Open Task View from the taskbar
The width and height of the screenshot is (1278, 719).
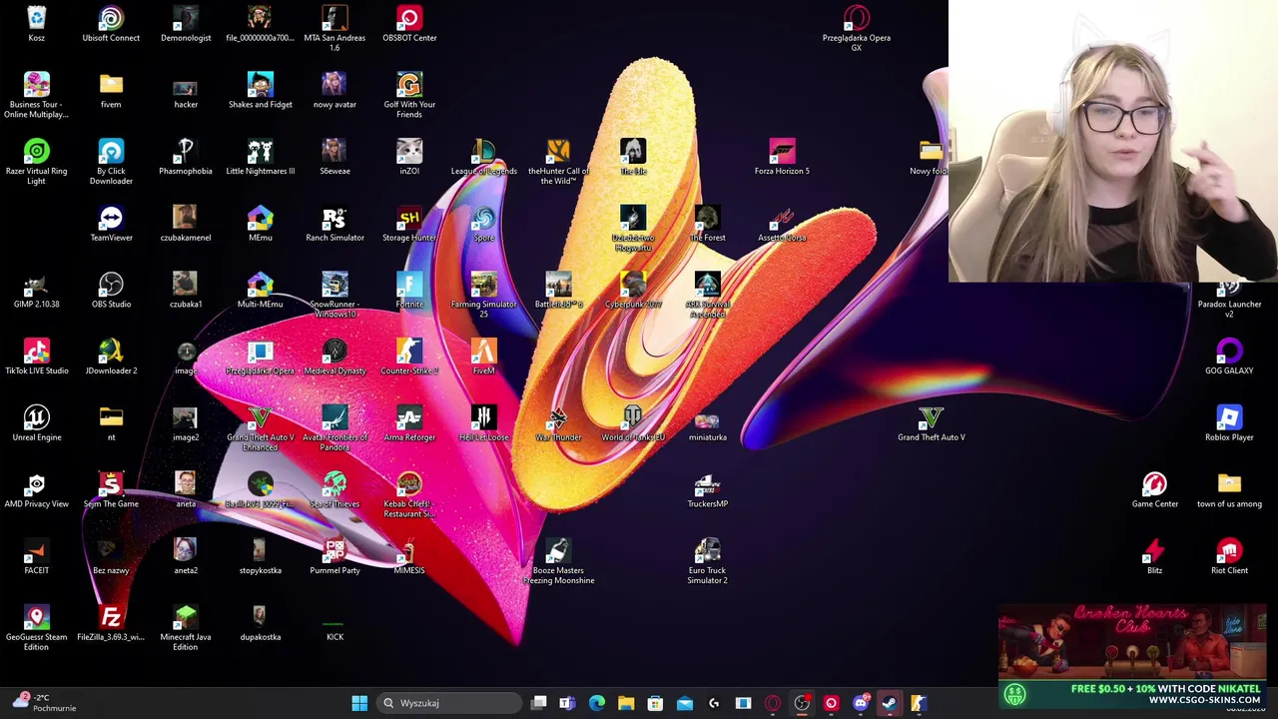[x=539, y=703]
